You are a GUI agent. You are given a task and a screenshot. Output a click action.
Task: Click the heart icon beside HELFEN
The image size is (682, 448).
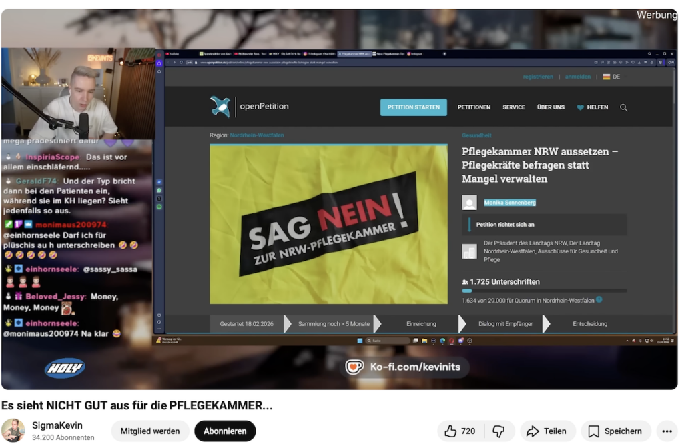tap(580, 107)
